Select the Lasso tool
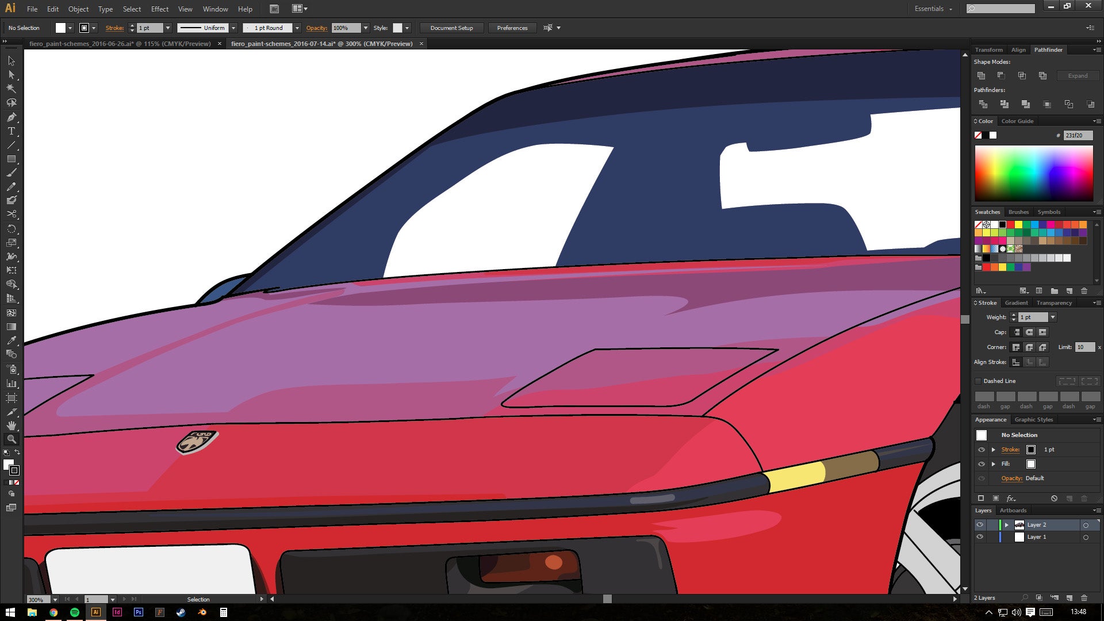Image resolution: width=1104 pixels, height=621 pixels. tap(11, 103)
